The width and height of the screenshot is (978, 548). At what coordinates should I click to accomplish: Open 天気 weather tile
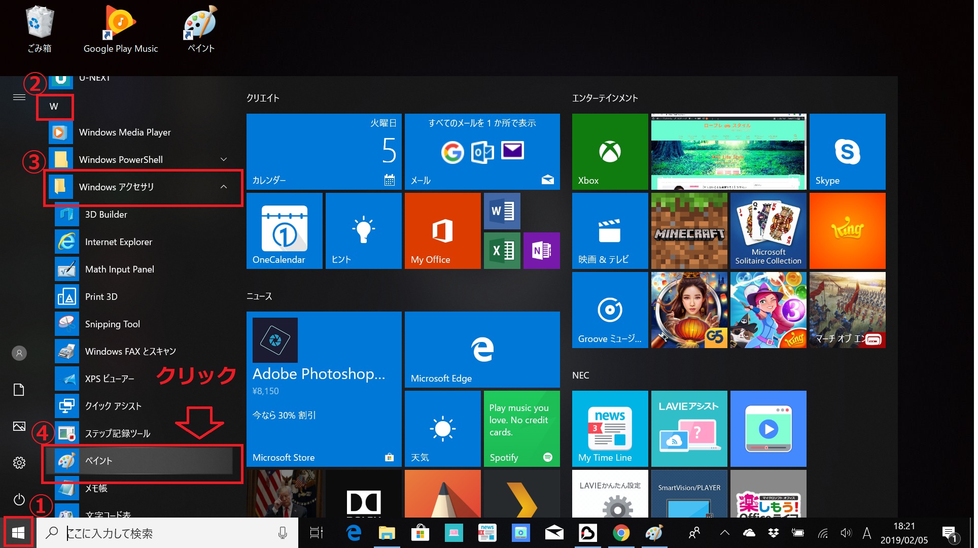(443, 429)
